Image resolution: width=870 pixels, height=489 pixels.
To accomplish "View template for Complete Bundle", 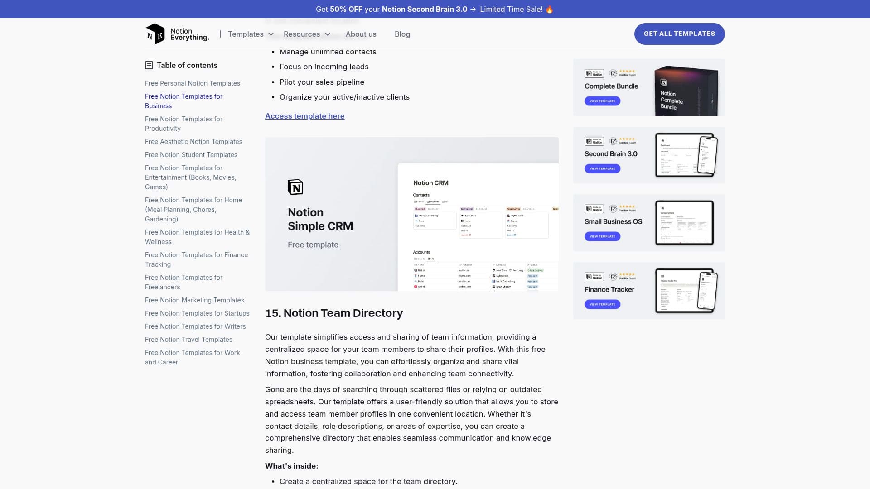I will tap(602, 101).
